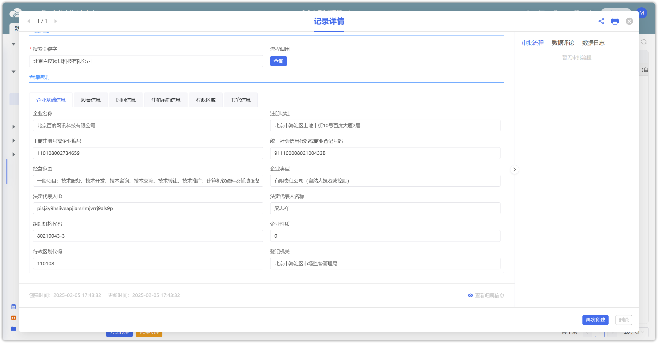Screen dimensions: 658x343
Task: Click the blue 查询 button
Action: (x=278, y=61)
